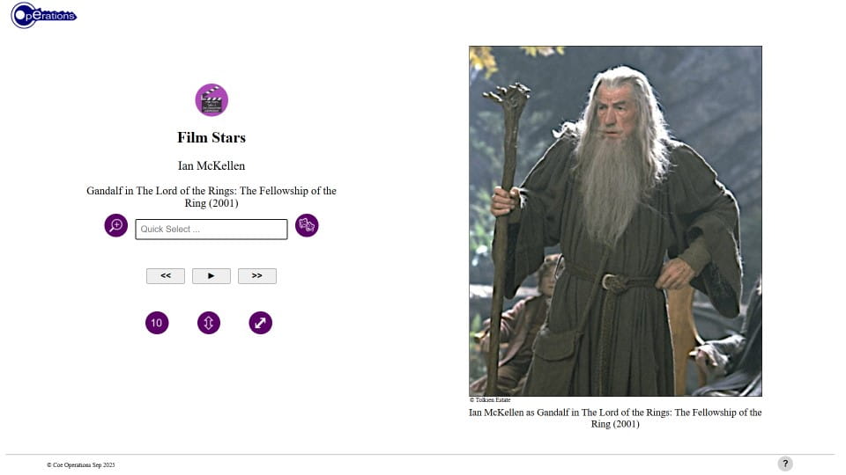Click the Film Stars heading

coord(211,137)
